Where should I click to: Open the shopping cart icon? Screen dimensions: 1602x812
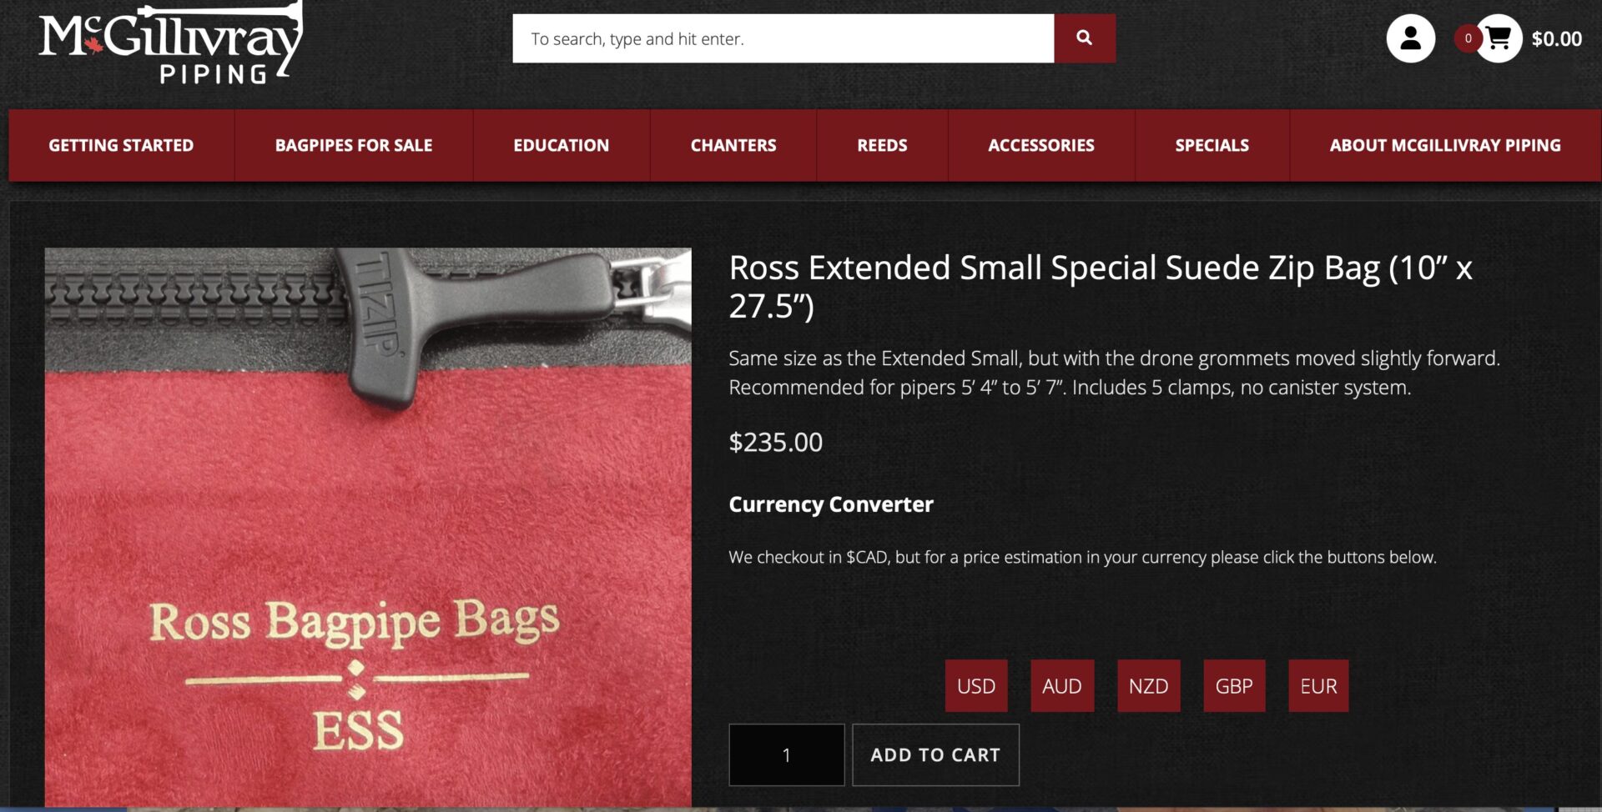[x=1498, y=38]
